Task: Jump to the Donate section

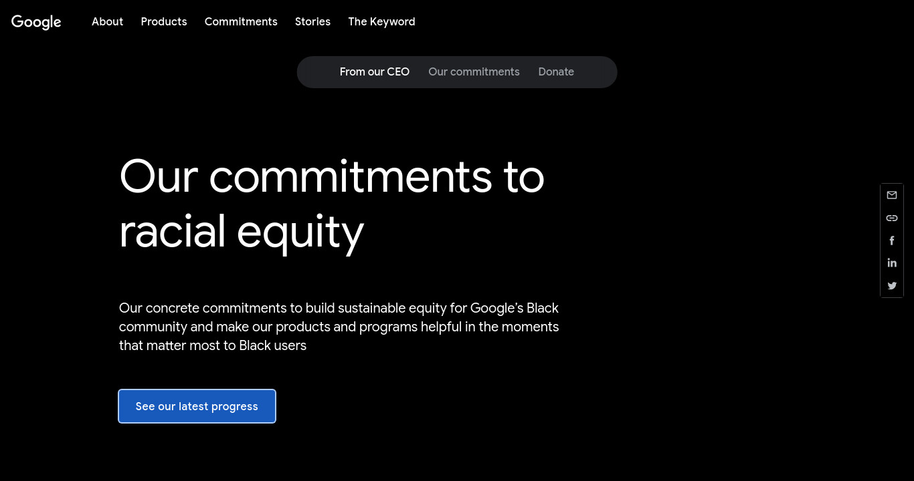Action: click(556, 71)
